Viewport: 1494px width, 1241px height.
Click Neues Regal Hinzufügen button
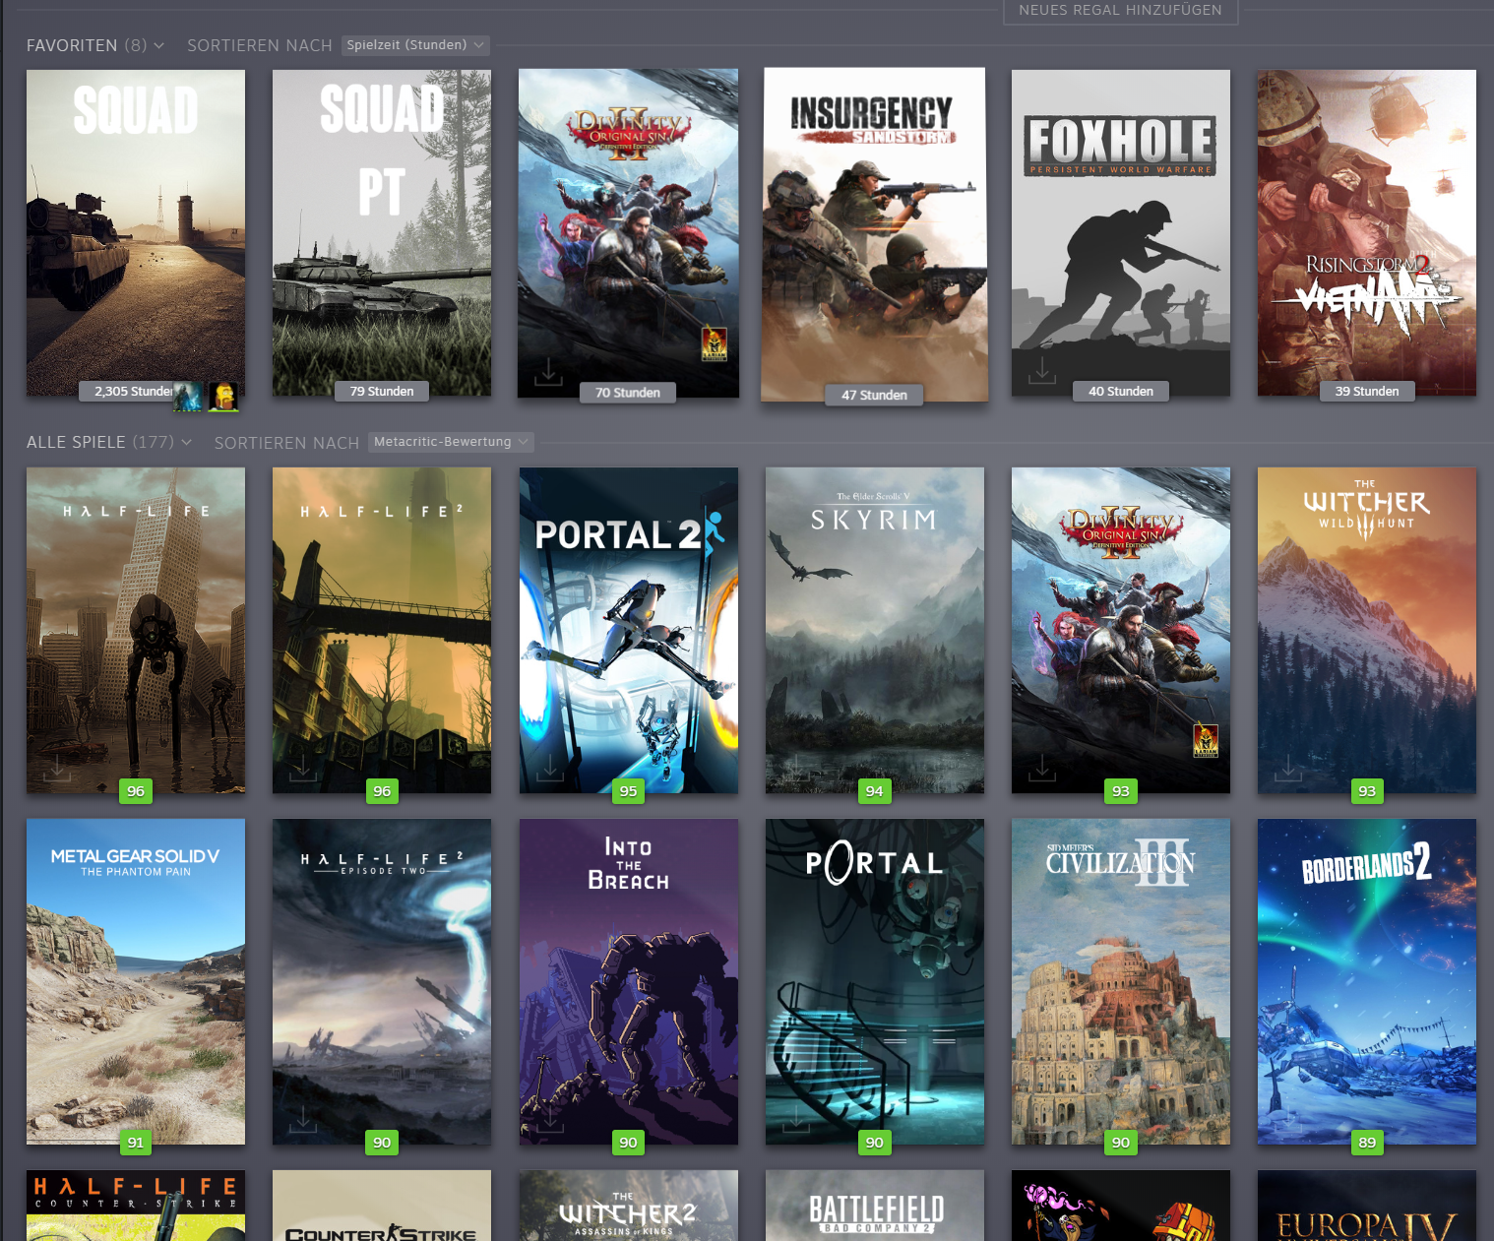[x=1120, y=11]
